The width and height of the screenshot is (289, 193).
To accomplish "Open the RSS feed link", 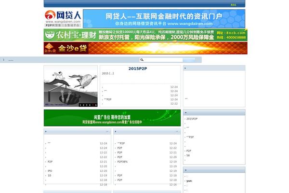I will pyautogui.click(x=233, y=5).
